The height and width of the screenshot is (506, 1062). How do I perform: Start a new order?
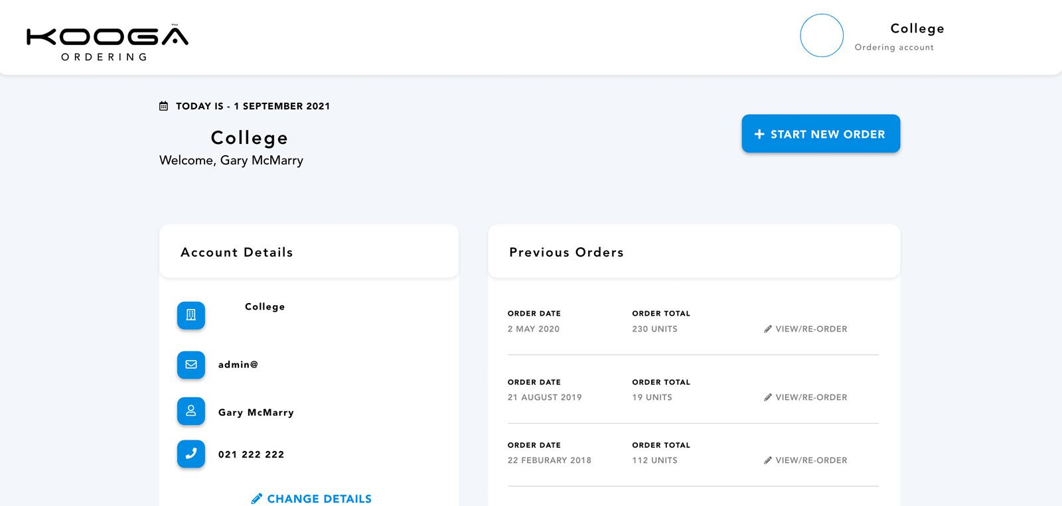tap(820, 133)
